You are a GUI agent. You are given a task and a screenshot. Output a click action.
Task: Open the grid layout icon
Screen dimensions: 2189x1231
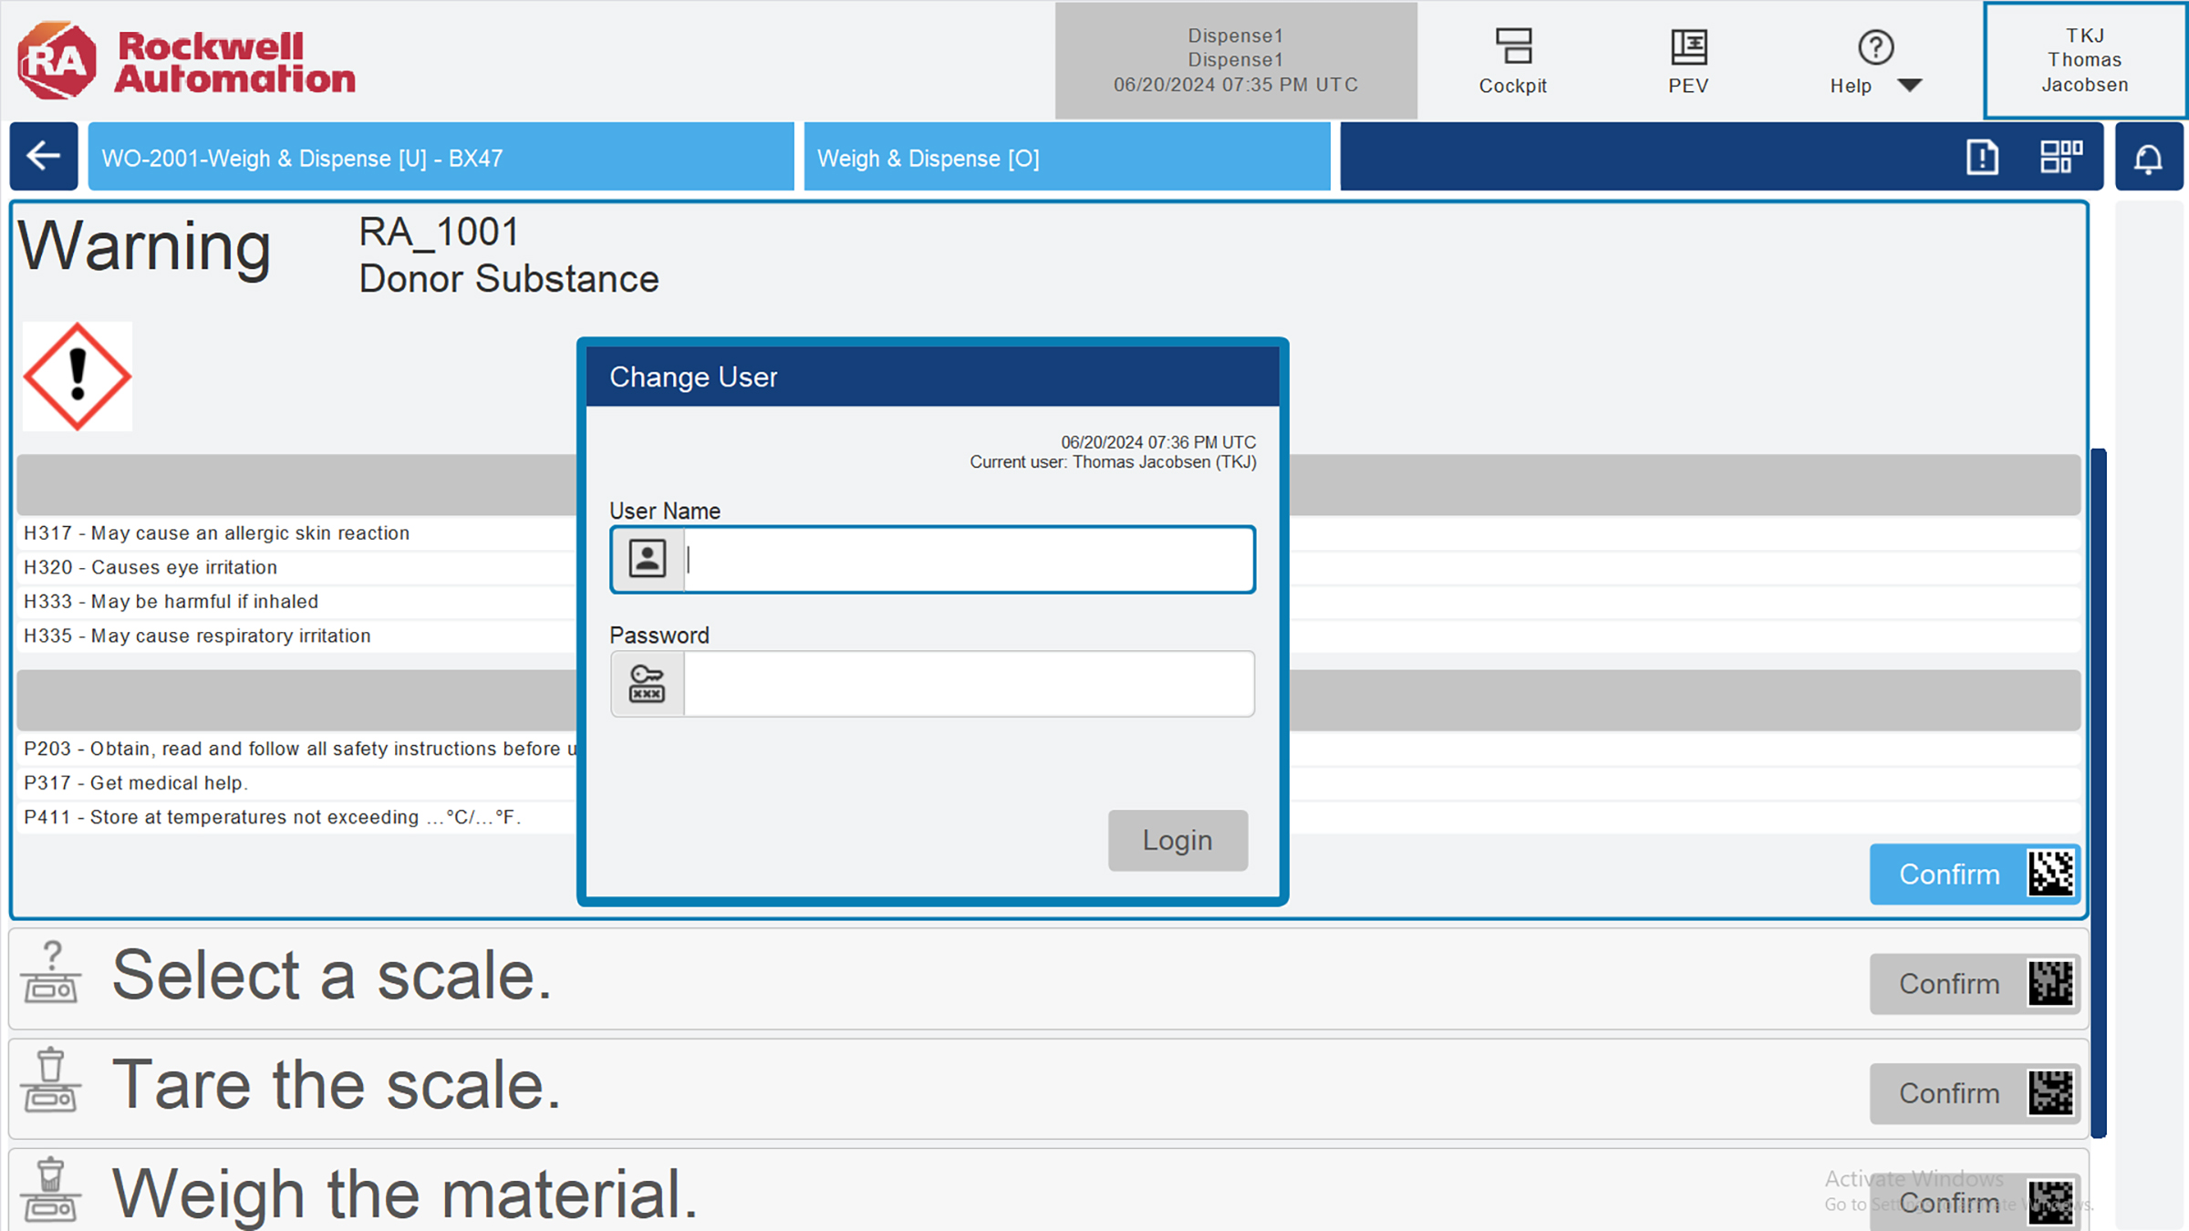(x=2060, y=156)
